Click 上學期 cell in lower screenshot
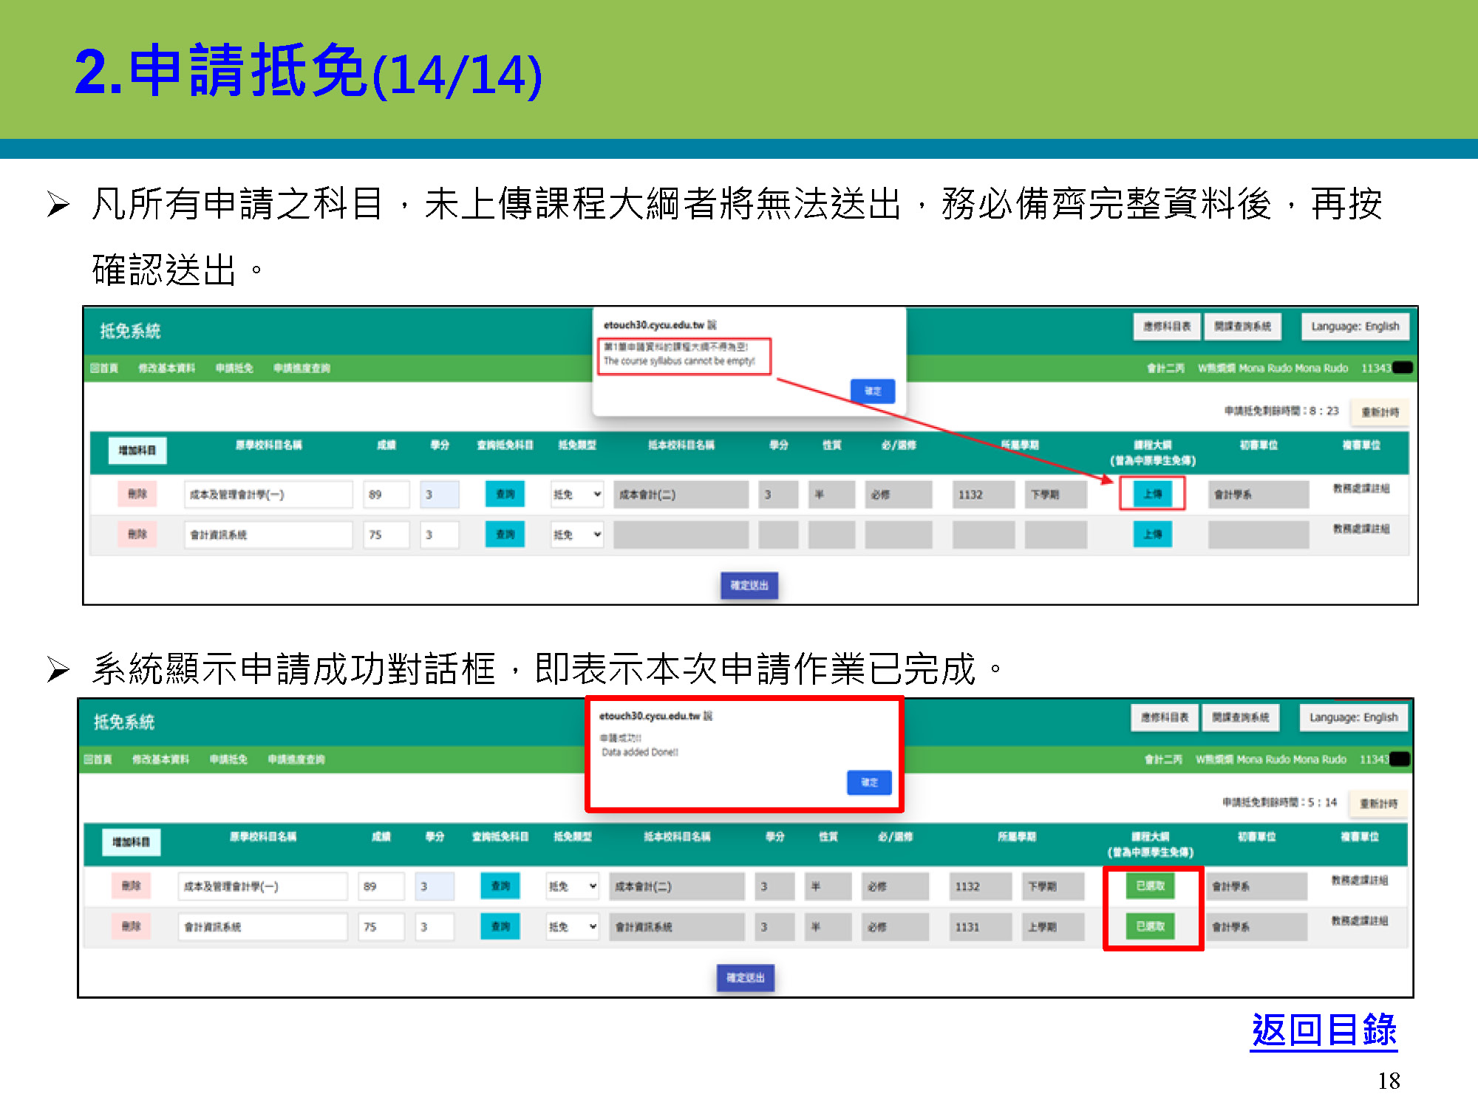1478x1108 pixels. click(1053, 926)
